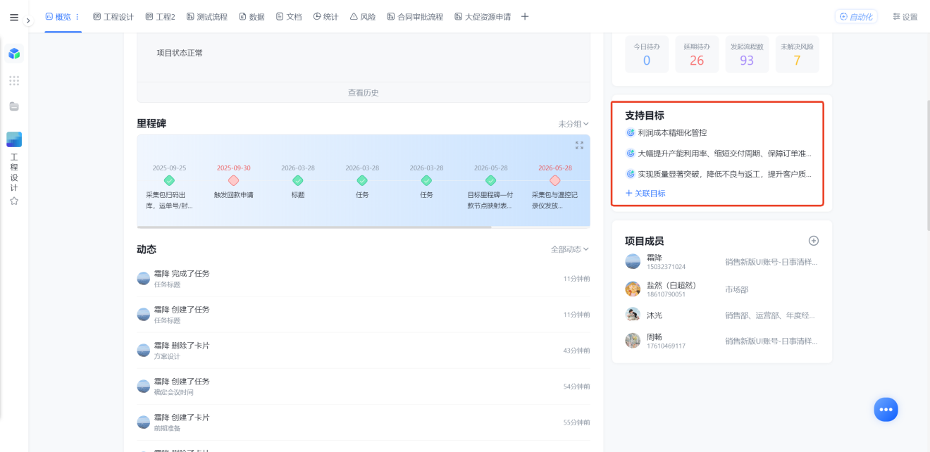Select the 2025-09-25 采集包扫码出库 milestone check icon
Image resolution: width=930 pixels, height=452 pixels.
169,181
